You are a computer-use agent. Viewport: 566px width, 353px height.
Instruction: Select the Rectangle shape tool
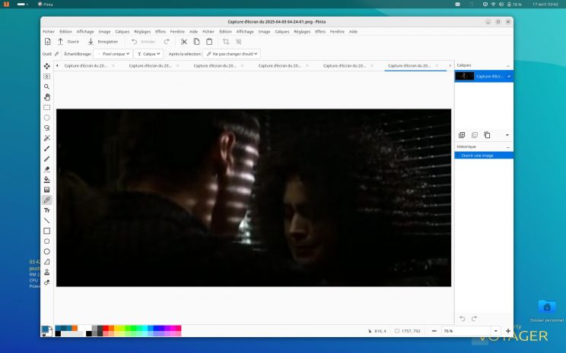point(47,231)
